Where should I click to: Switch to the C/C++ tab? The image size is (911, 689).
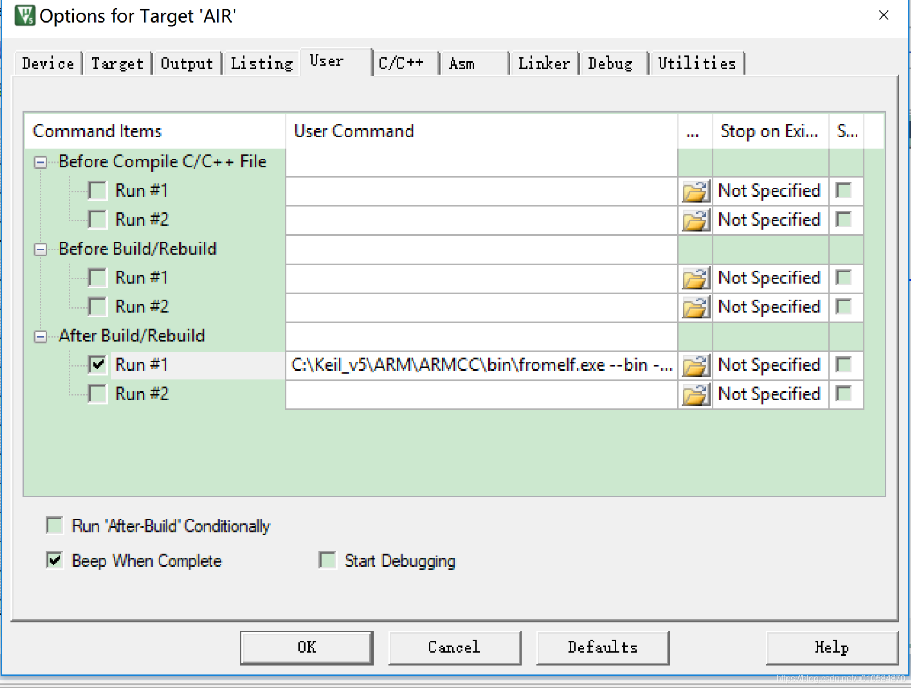[406, 64]
